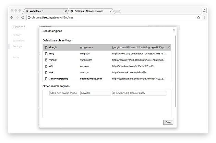Viewport: 216px width, 143px height.
Task: Open History in the Chrome sidebar
Action: click(x=17, y=35)
